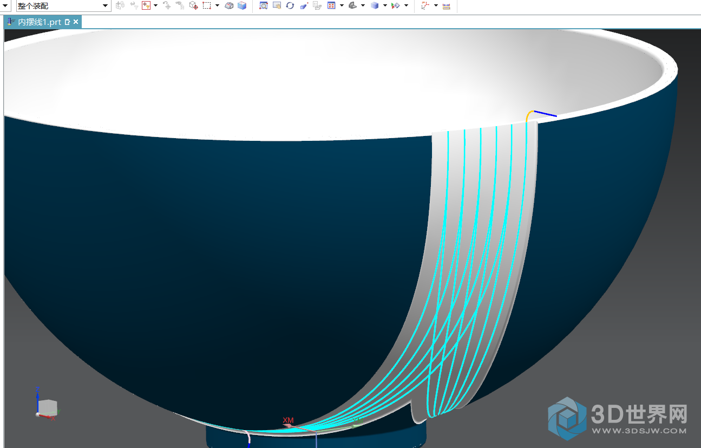Viewport: 701px width, 448px height.
Task: Click the pop-out icon on 内摆线1.prt tab
Action: pyautogui.click(x=68, y=22)
